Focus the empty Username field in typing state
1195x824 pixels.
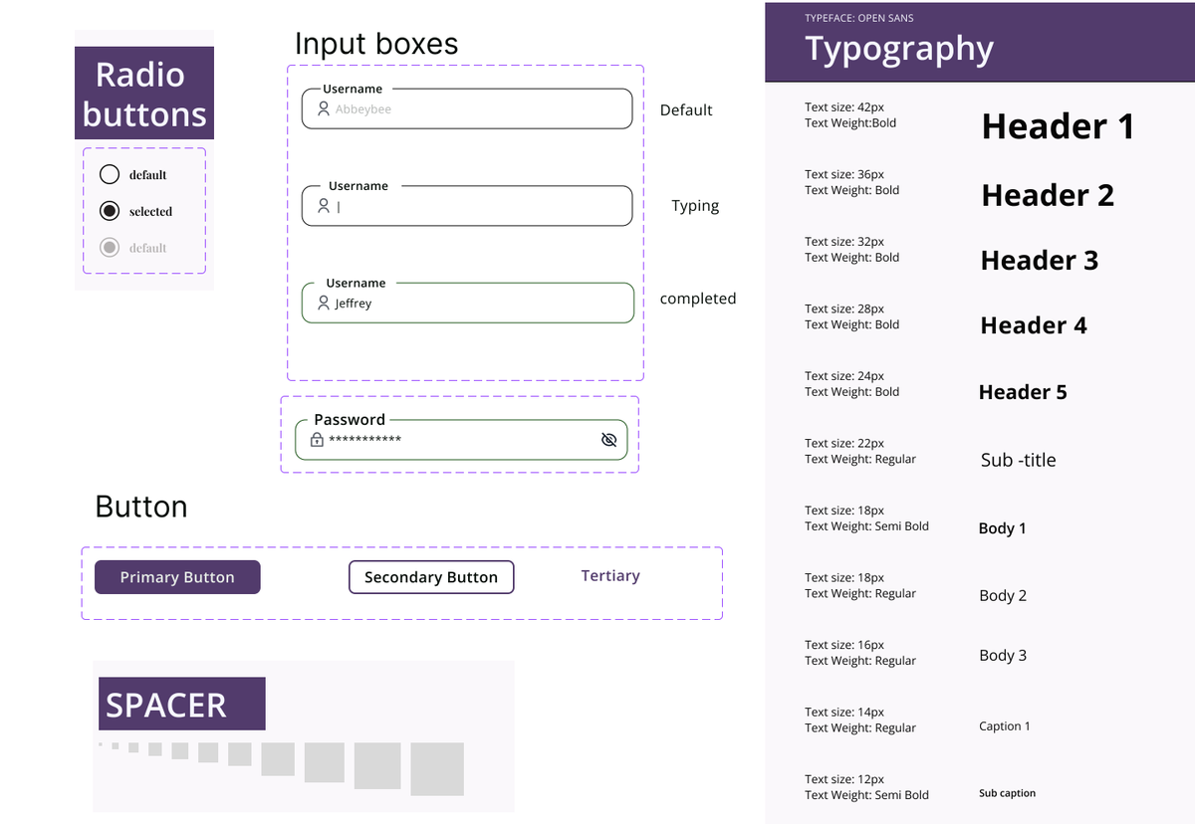(467, 206)
